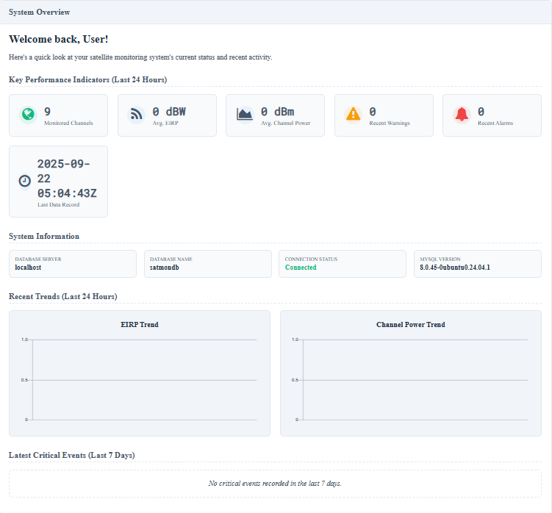Click the MySQL Version info card
552x513 pixels.
tap(477, 264)
